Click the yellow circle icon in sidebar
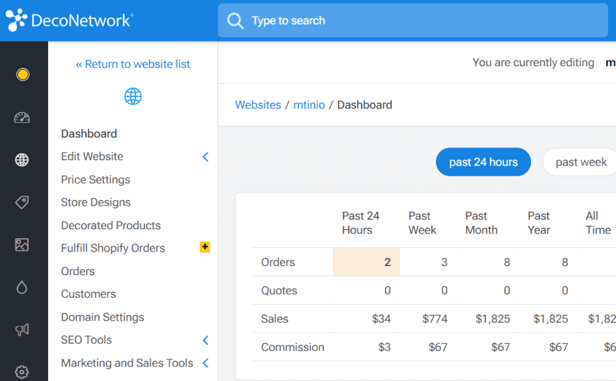The width and height of the screenshot is (616, 381). tap(22, 75)
